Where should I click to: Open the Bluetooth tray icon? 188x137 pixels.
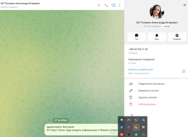[122, 127]
